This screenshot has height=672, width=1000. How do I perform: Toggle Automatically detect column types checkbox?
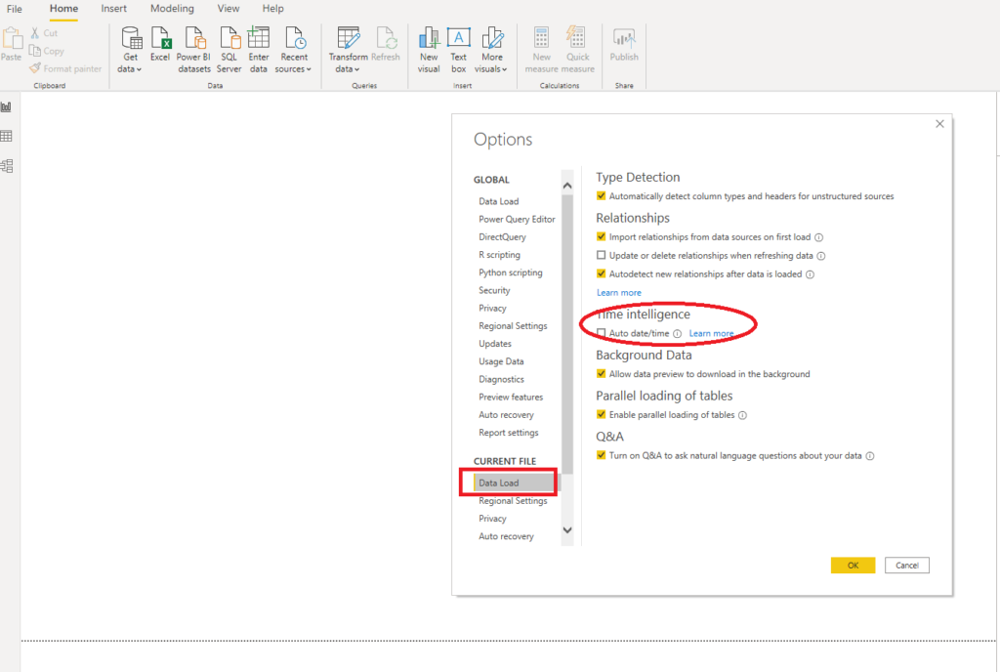pos(601,195)
